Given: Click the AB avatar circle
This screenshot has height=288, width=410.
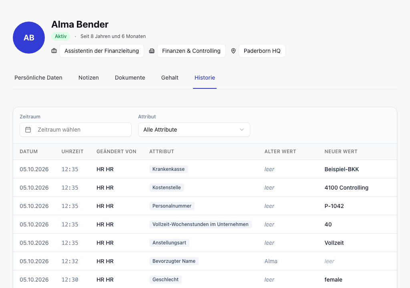Looking at the screenshot, I should (29, 38).
